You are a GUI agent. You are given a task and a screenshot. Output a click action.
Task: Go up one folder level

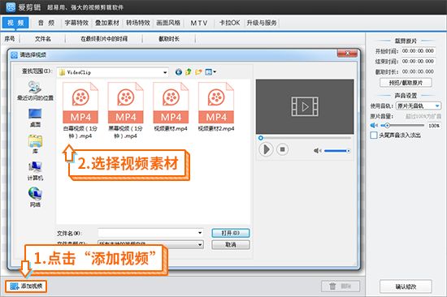pyautogui.click(x=189, y=72)
